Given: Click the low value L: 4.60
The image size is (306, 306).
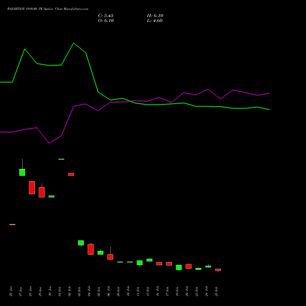Looking at the screenshot, I should pos(155,21).
